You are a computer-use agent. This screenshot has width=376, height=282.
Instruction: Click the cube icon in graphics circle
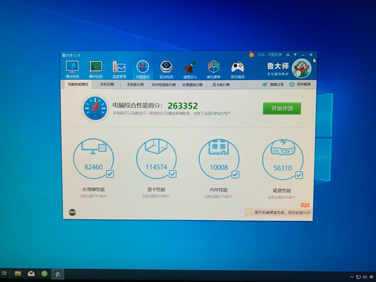[157, 146]
